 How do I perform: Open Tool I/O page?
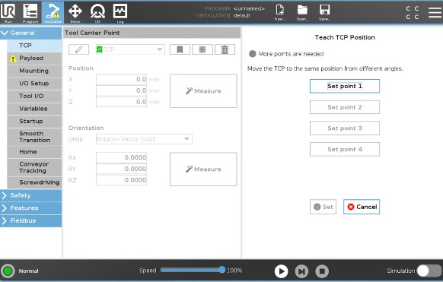[34, 97]
